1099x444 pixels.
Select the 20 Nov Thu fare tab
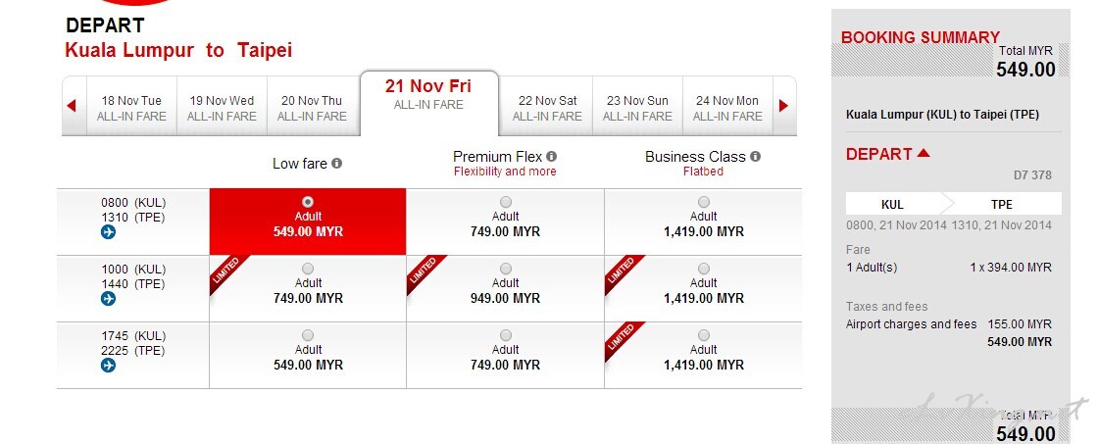[312, 108]
